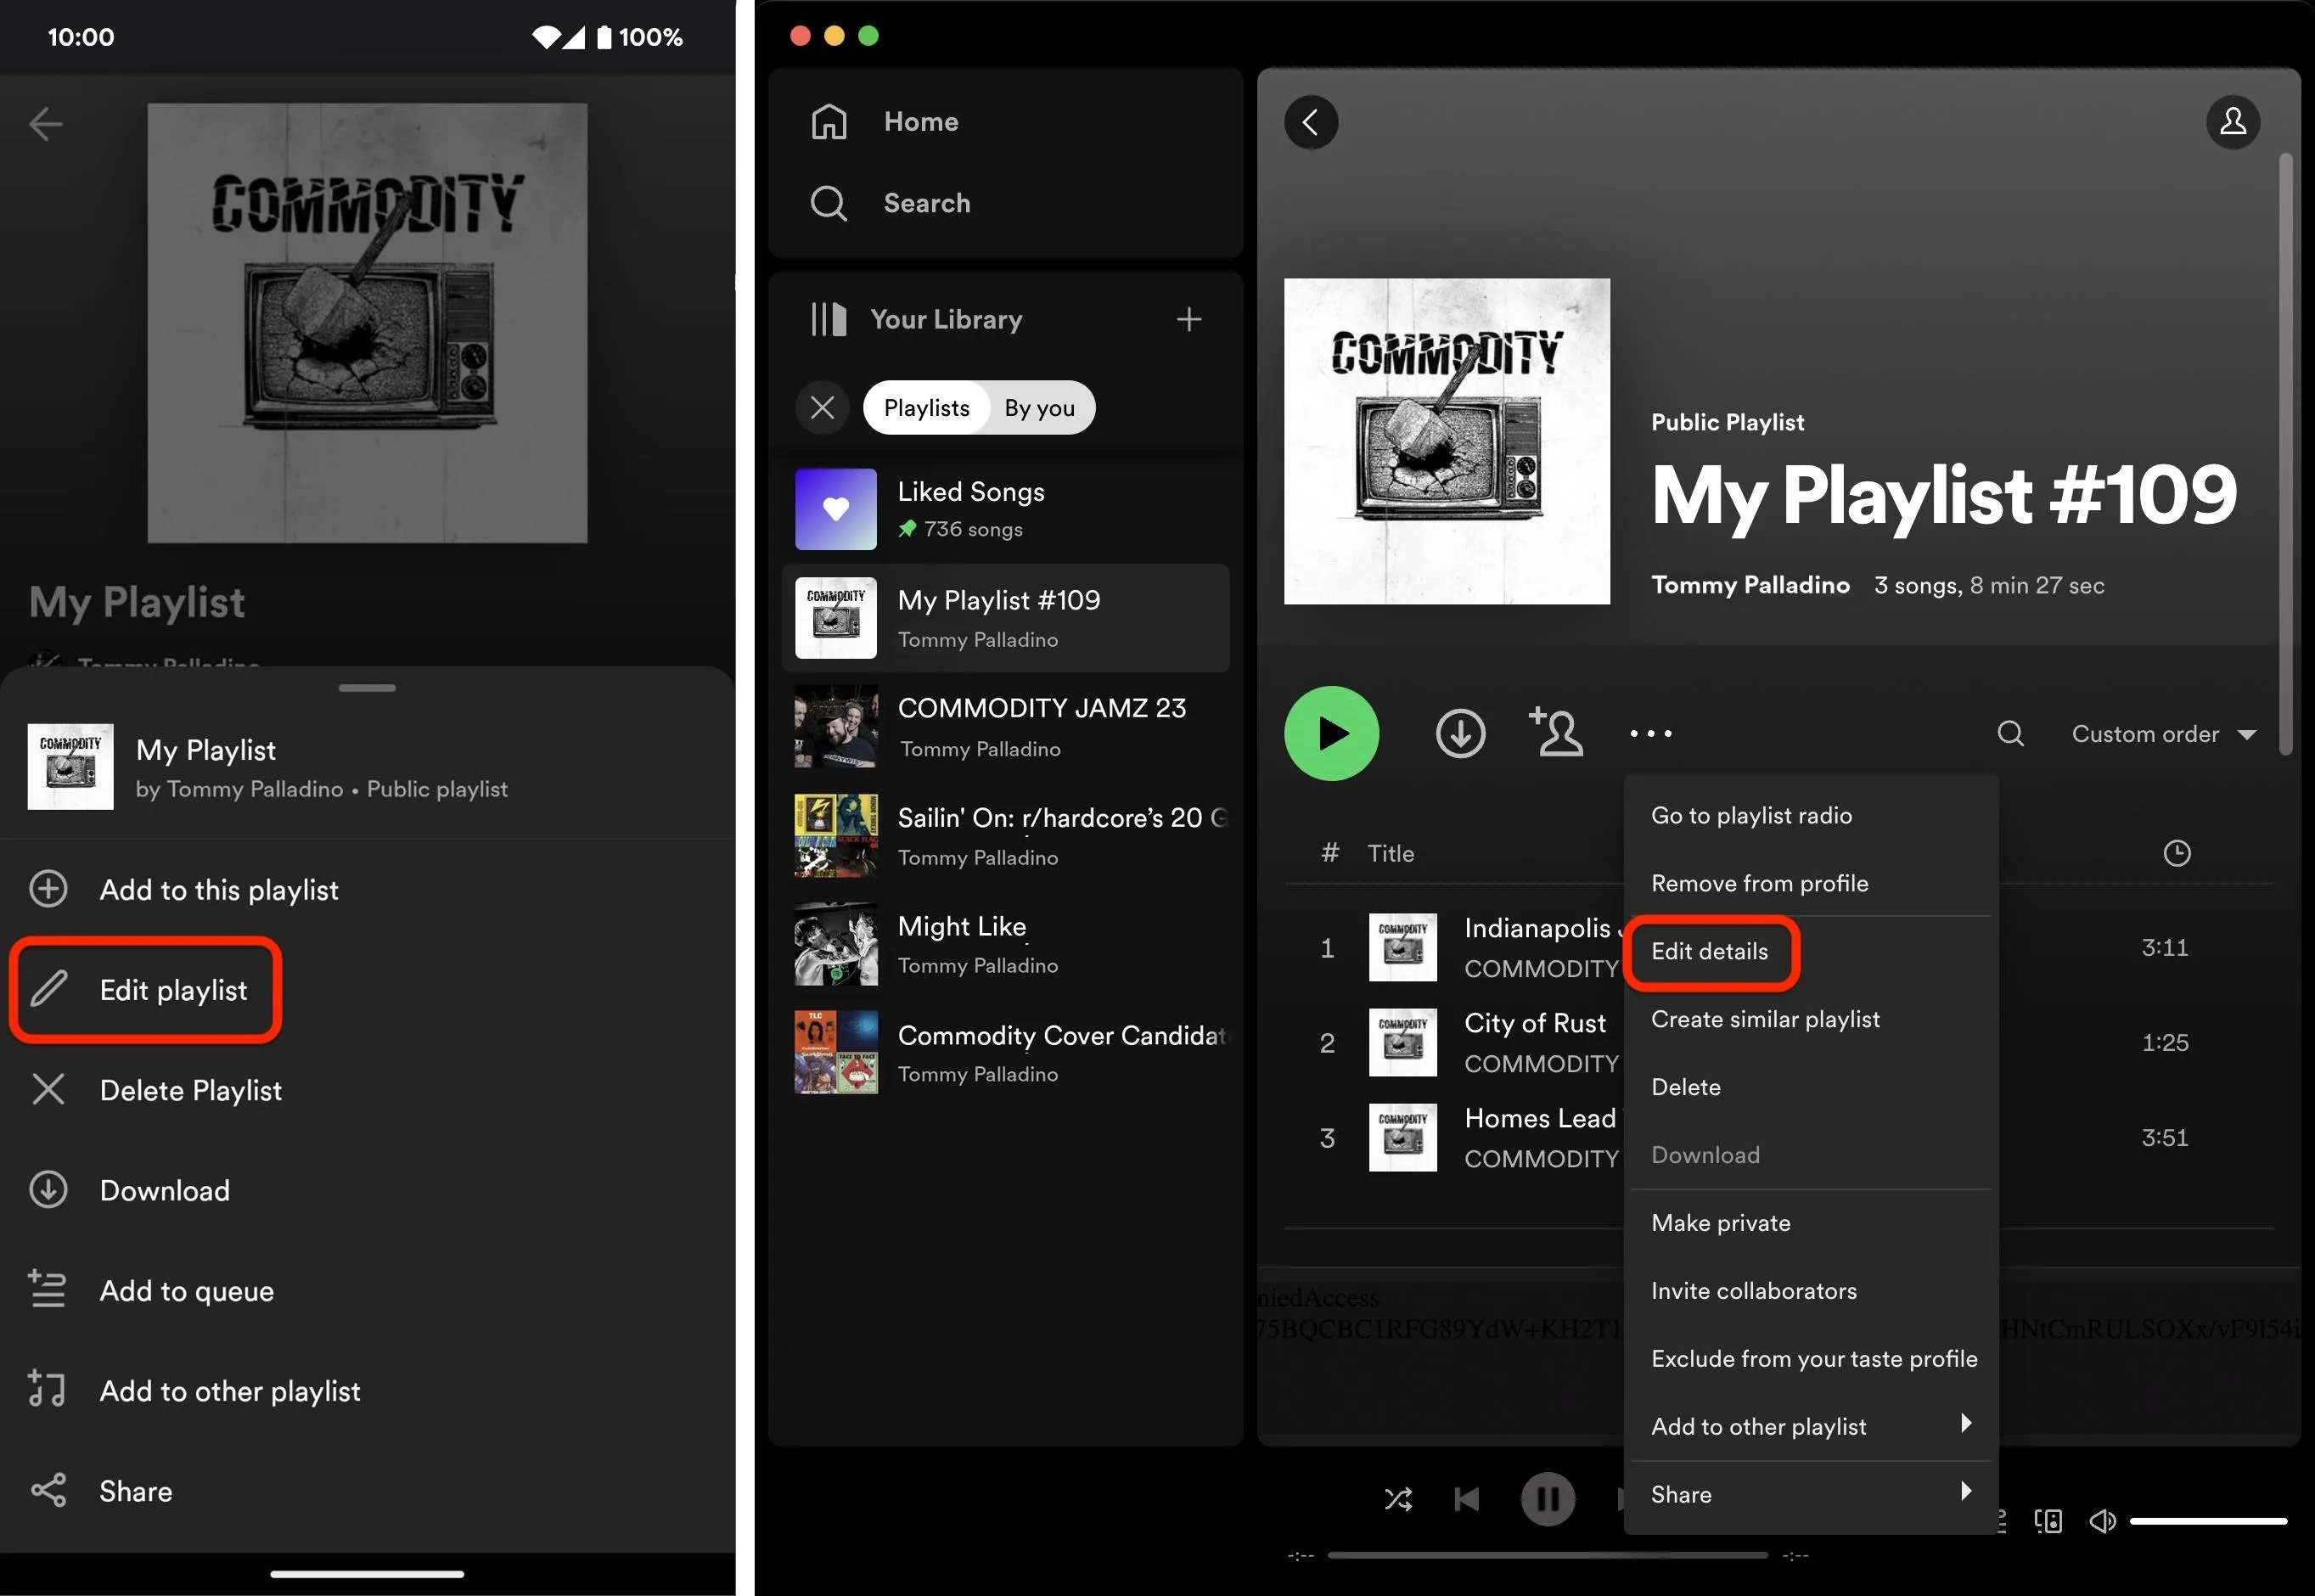Click connect to a device icon
Viewport: 2315px width, 1596px height.
pos(2047,1522)
